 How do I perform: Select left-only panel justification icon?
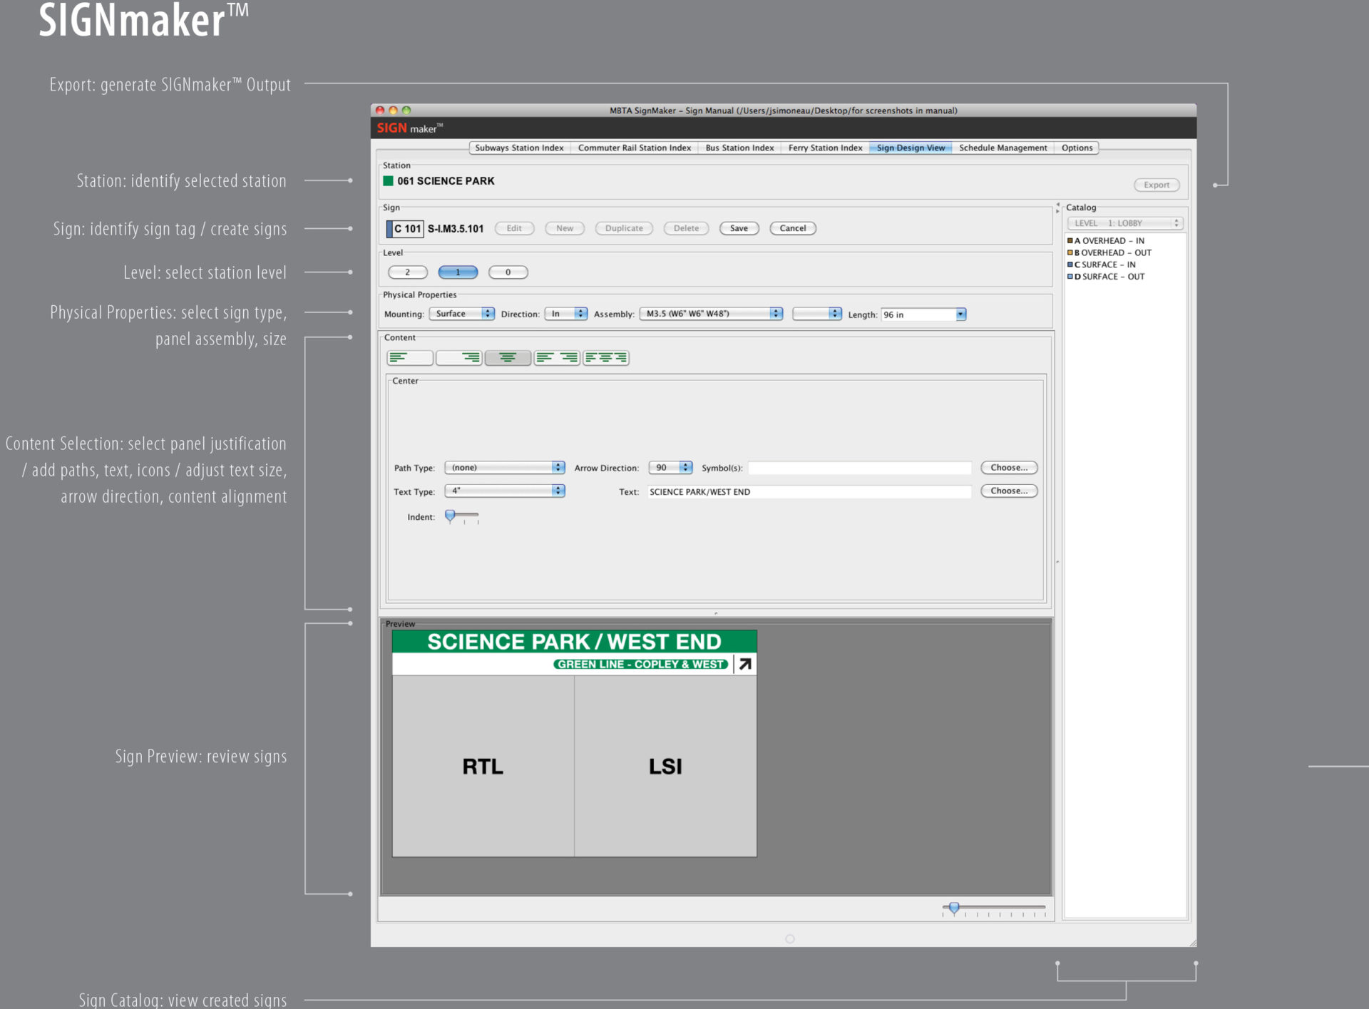point(409,358)
